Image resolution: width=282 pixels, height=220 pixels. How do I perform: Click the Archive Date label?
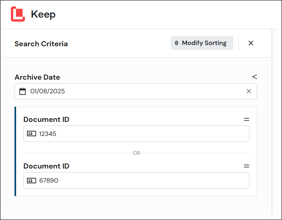[37, 77]
